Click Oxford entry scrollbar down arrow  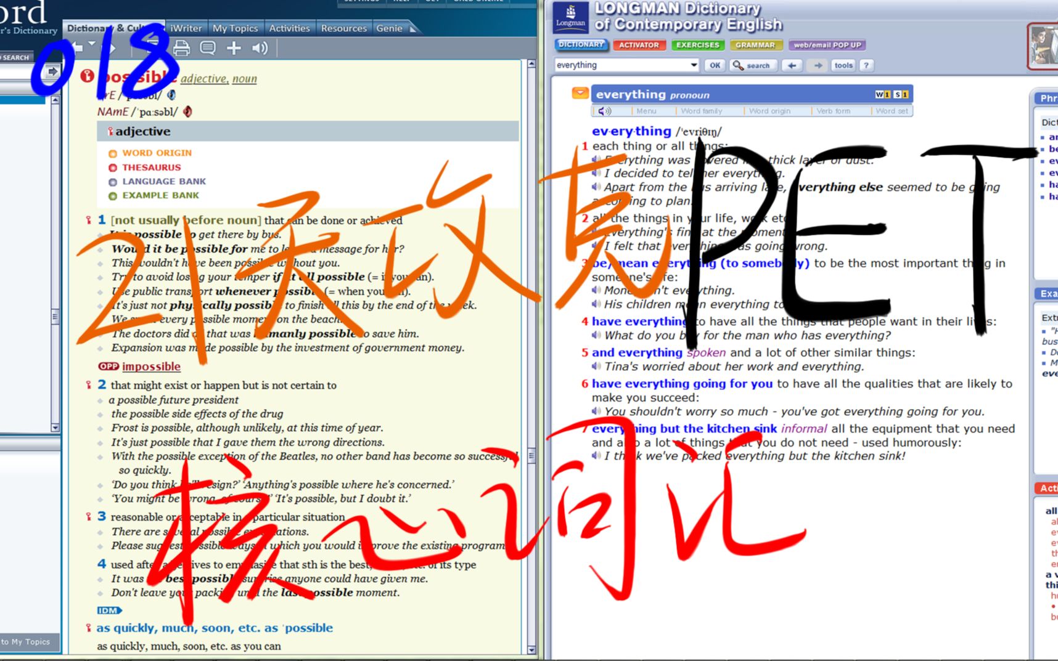click(531, 649)
